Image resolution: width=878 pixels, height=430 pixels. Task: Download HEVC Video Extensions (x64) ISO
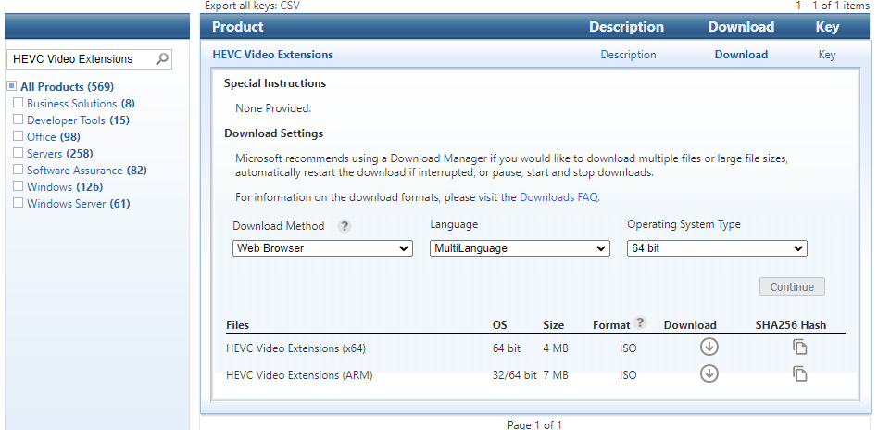tap(709, 347)
